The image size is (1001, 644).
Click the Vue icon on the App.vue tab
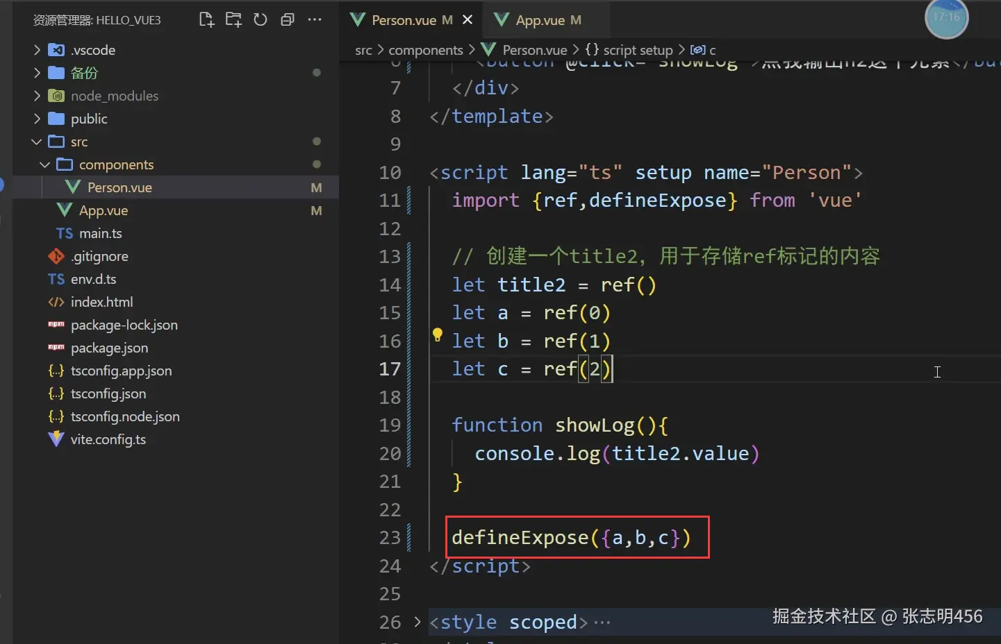[x=502, y=20]
